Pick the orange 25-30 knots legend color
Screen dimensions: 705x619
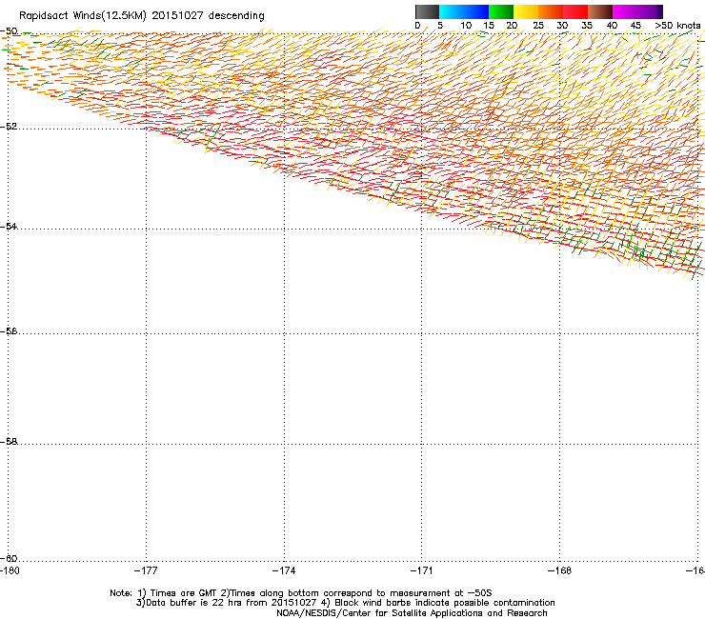coord(551,11)
